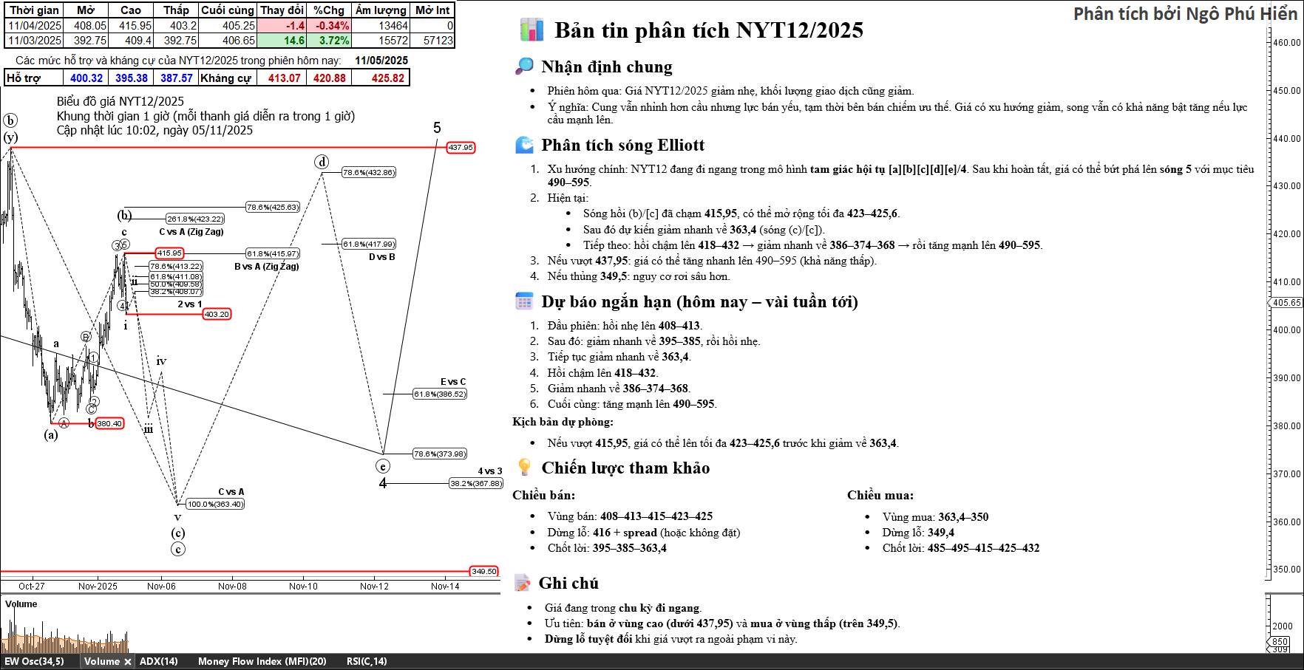
Task: Click the wave icon beside Phân tích sóng Elliott
Action: 524,145
